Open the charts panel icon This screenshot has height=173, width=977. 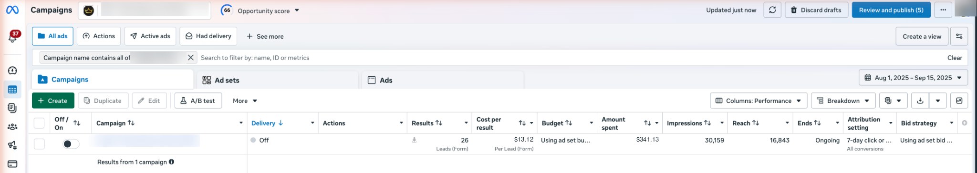tap(959, 101)
